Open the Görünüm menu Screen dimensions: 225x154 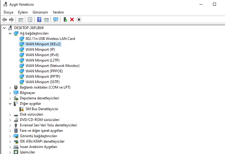pyautogui.click(x=40, y=12)
